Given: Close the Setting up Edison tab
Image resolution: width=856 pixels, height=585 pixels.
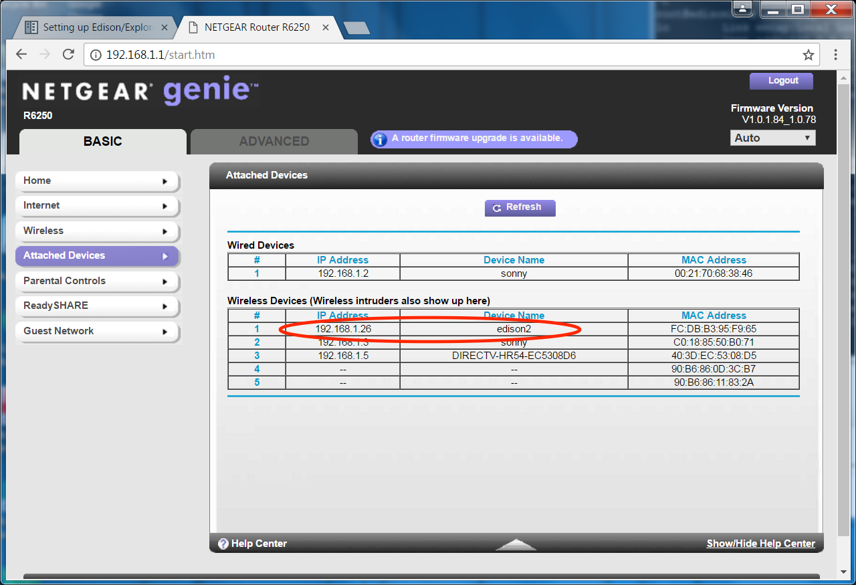Looking at the screenshot, I should point(165,27).
